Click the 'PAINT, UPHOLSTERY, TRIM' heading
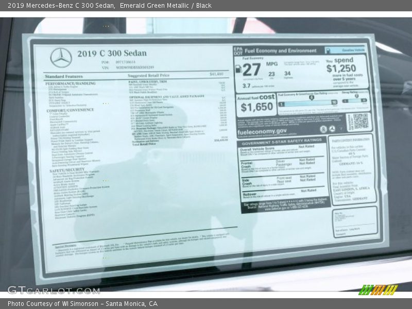This screenshot has height=309, width=412. [x=148, y=82]
